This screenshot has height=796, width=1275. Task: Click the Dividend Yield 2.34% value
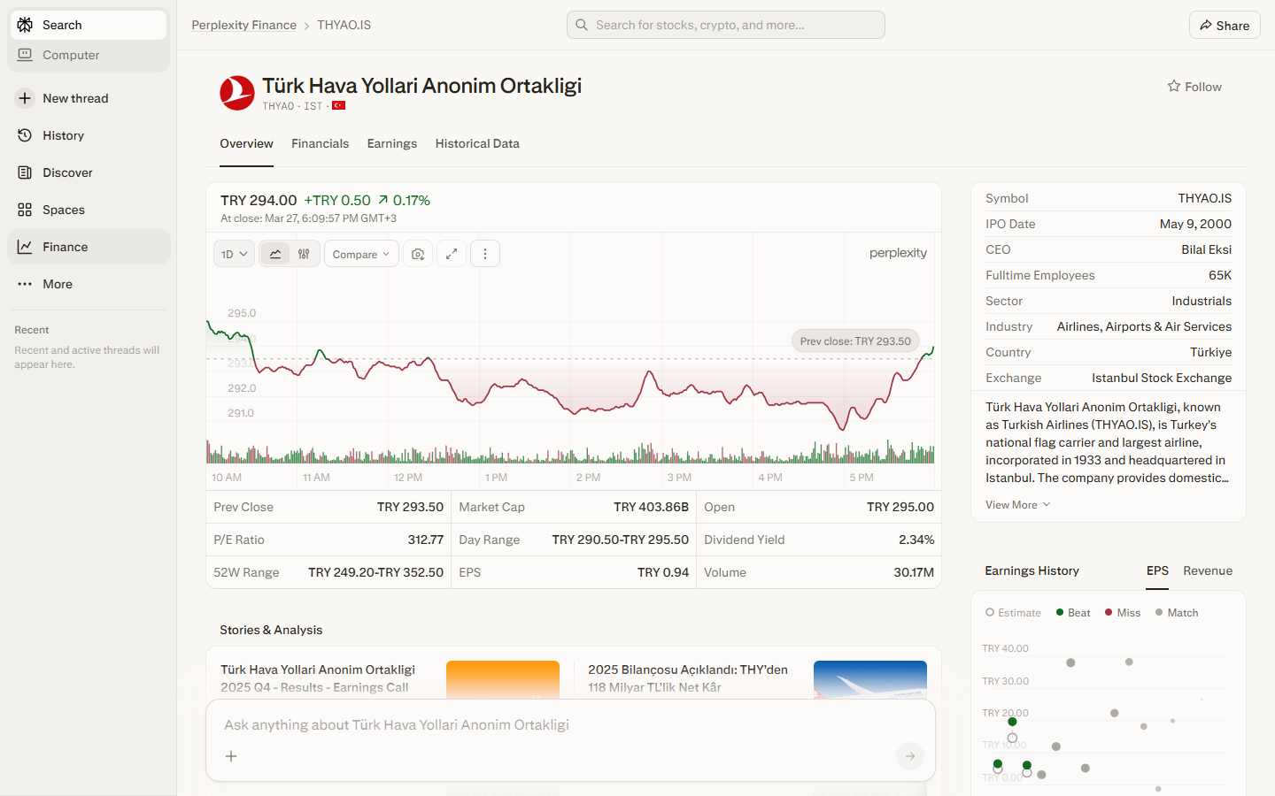click(916, 540)
